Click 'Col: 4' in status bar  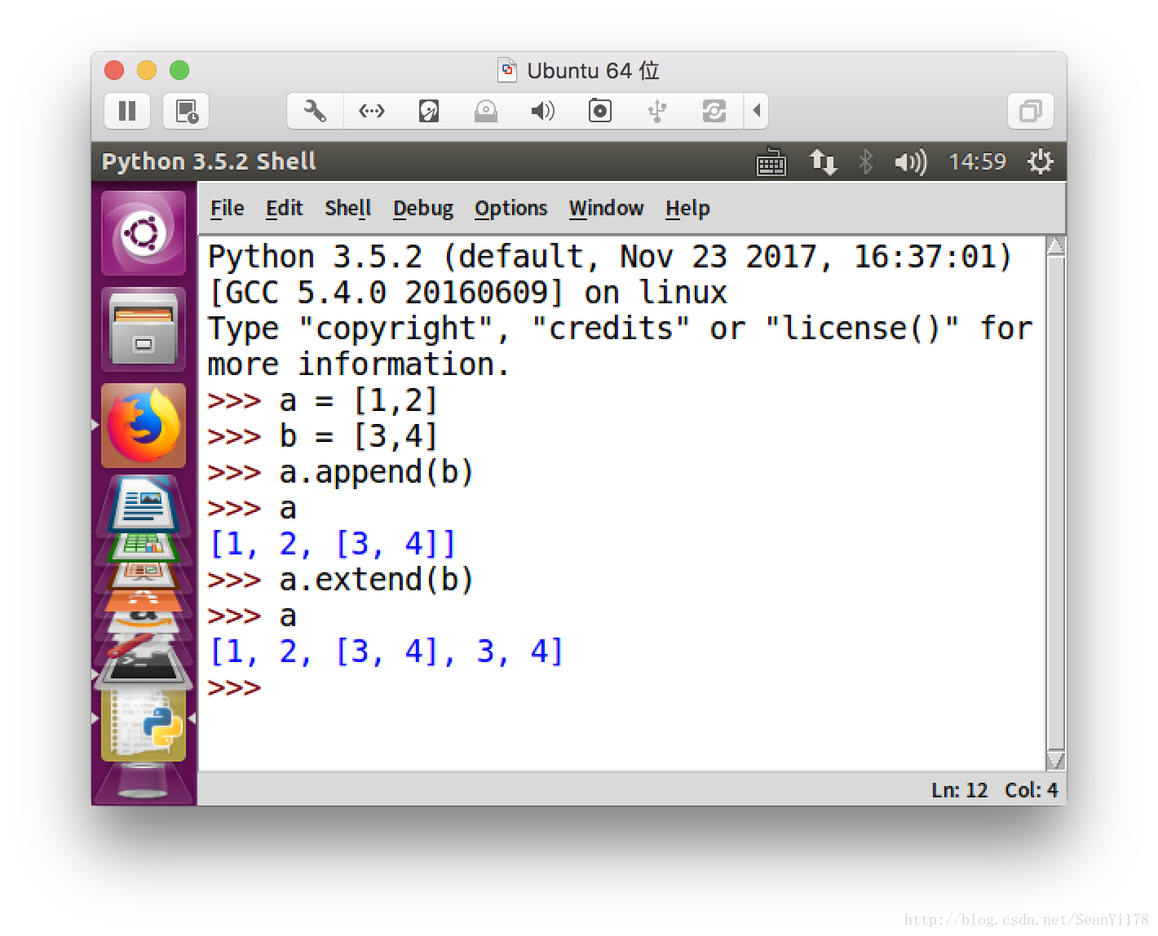pos(1031,790)
